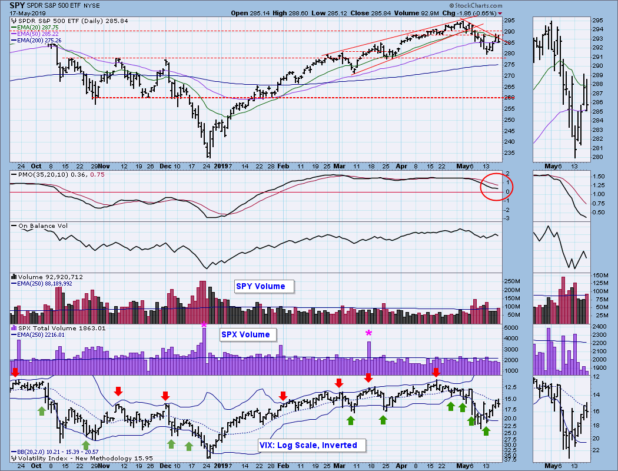Click the 'Volume 92,920,712' panel label
This screenshot has height=471, width=618.
coord(51,277)
